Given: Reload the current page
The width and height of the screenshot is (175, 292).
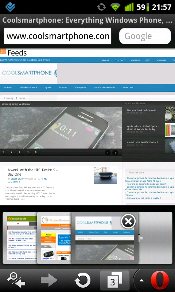Looking at the screenshot, I should [82, 280].
